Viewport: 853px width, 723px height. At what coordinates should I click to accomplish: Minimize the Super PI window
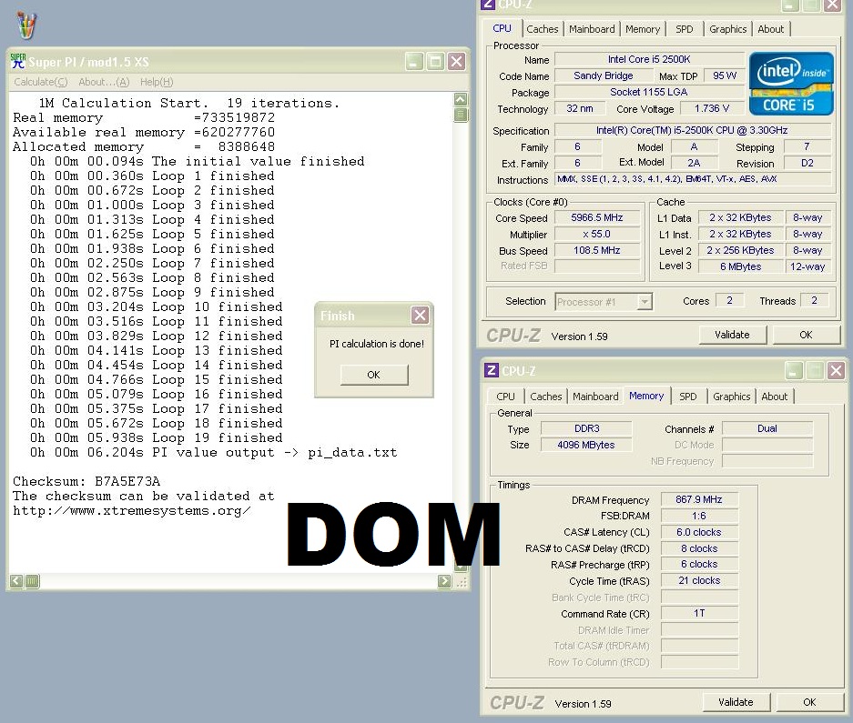pos(414,62)
